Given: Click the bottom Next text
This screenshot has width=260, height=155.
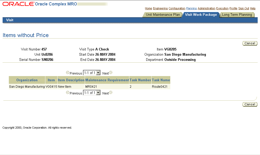Looking at the screenshot, I should point(106,93).
